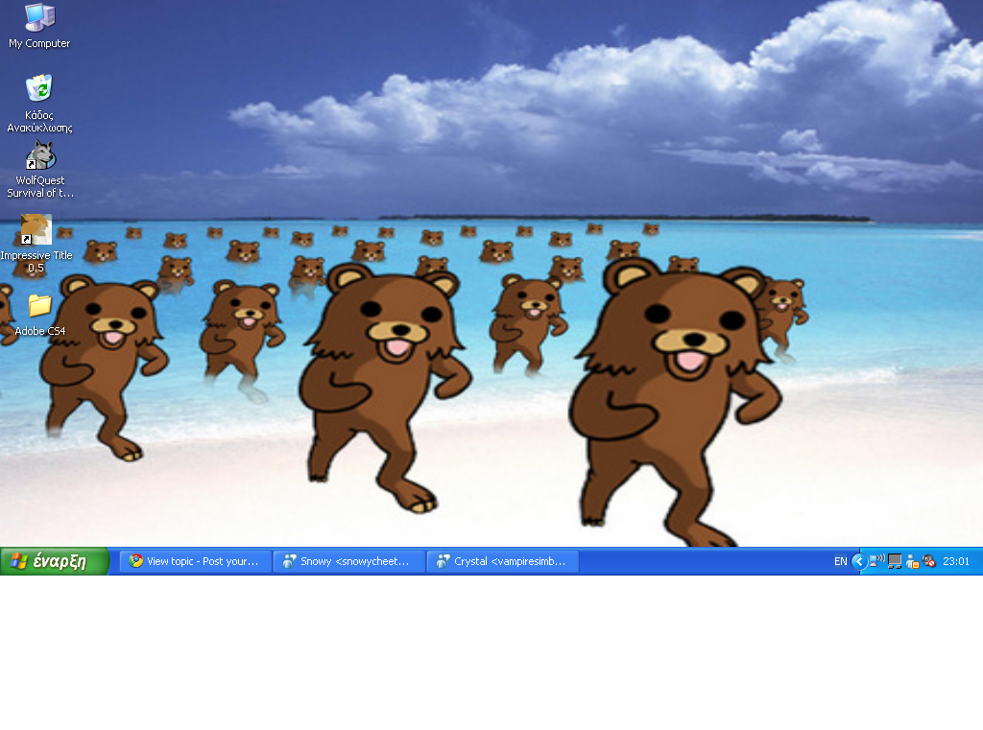983x730 pixels.
Task: Click the wireless network tray icon
Action: 877,561
